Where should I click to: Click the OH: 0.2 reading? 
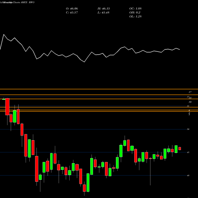(x=135, y=13)
